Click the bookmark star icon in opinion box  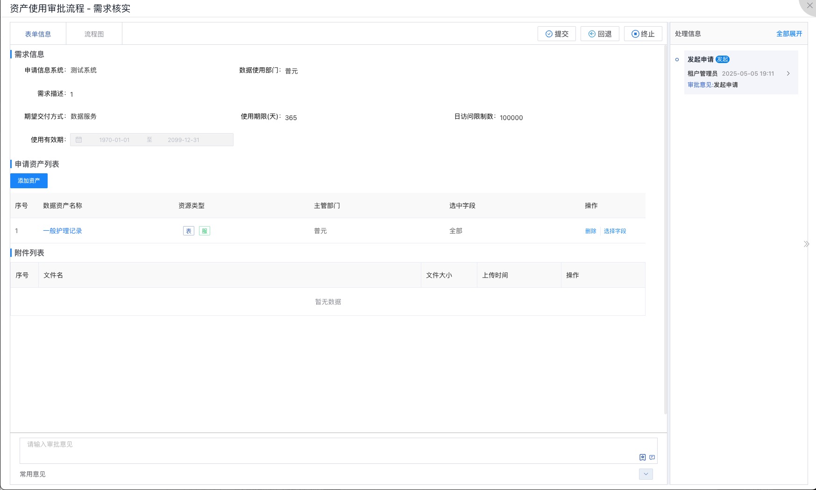tap(642, 457)
